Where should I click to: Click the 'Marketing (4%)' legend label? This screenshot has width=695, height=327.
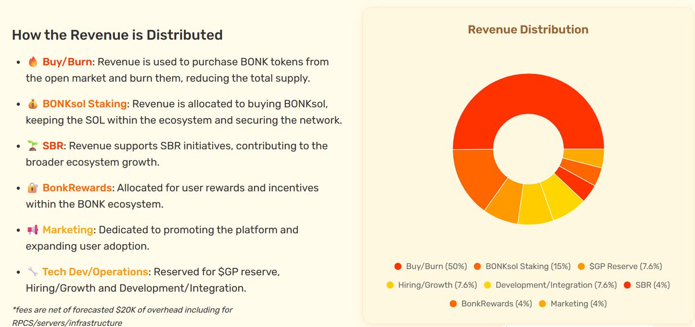pyautogui.click(x=578, y=303)
